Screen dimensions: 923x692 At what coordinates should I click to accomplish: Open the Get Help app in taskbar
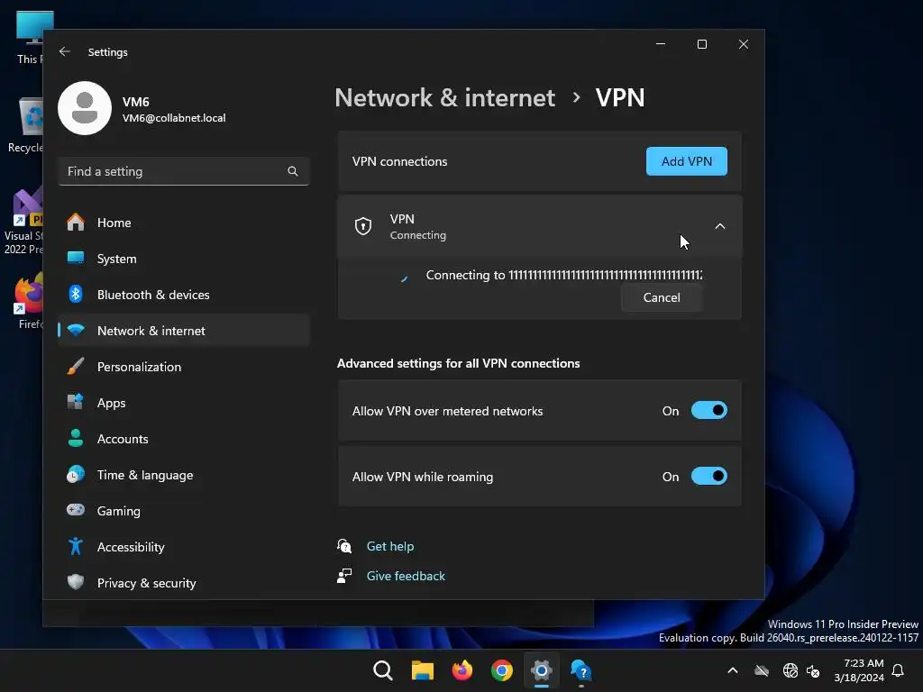[x=581, y=670]
